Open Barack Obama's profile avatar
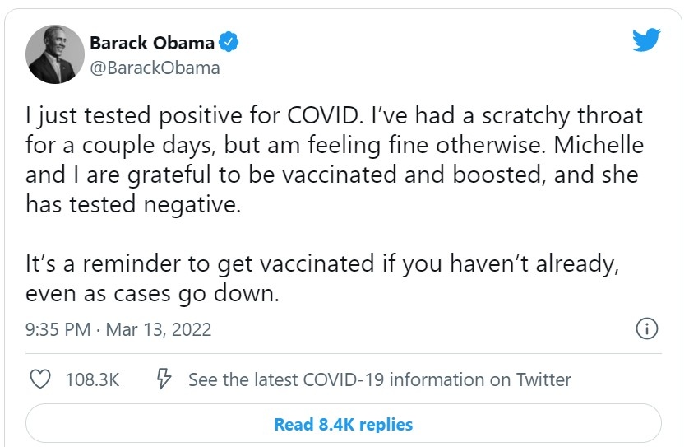689x447 pixels. click(56, 54)
